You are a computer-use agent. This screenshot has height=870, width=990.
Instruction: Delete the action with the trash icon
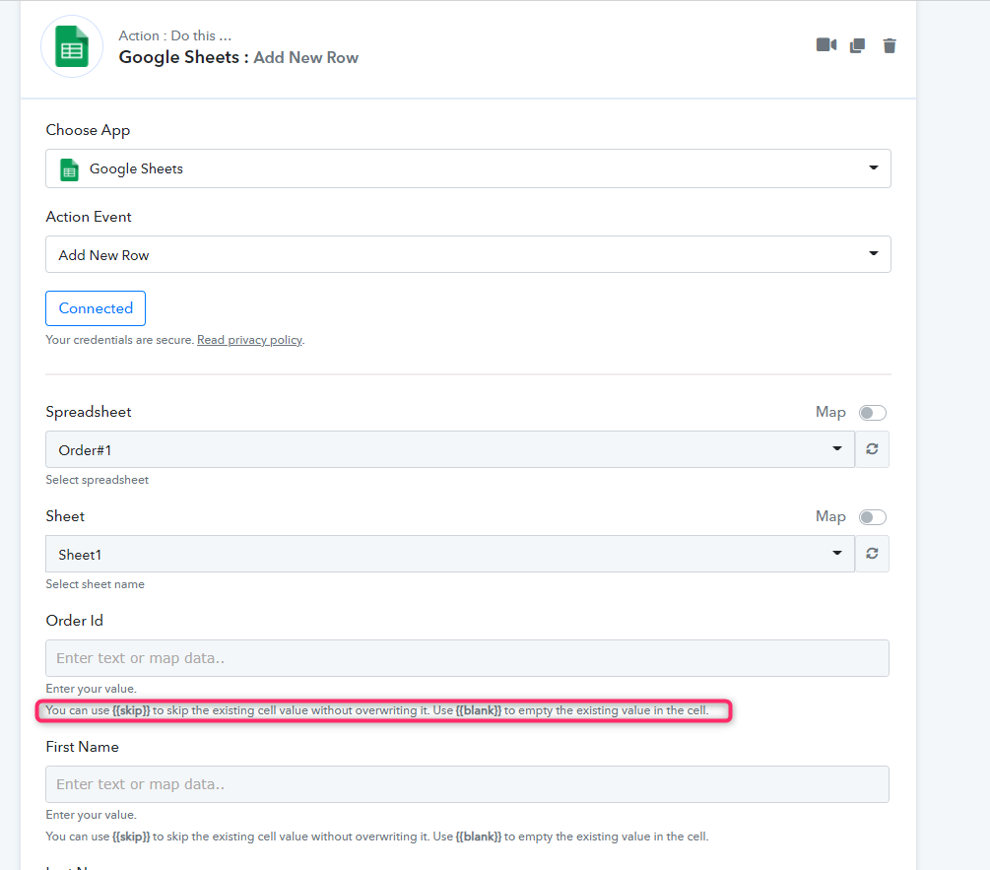click(889, 45)
